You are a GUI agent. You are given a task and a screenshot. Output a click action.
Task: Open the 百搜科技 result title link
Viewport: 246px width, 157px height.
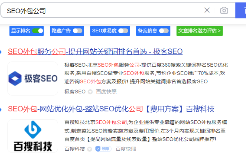(x=111, y=109)
